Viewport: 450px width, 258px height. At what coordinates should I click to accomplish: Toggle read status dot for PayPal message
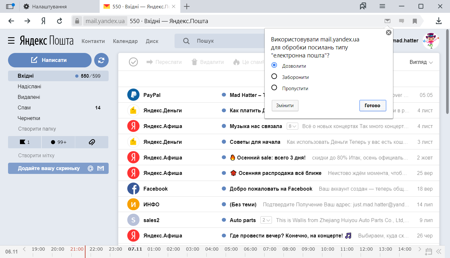(224, 95)
